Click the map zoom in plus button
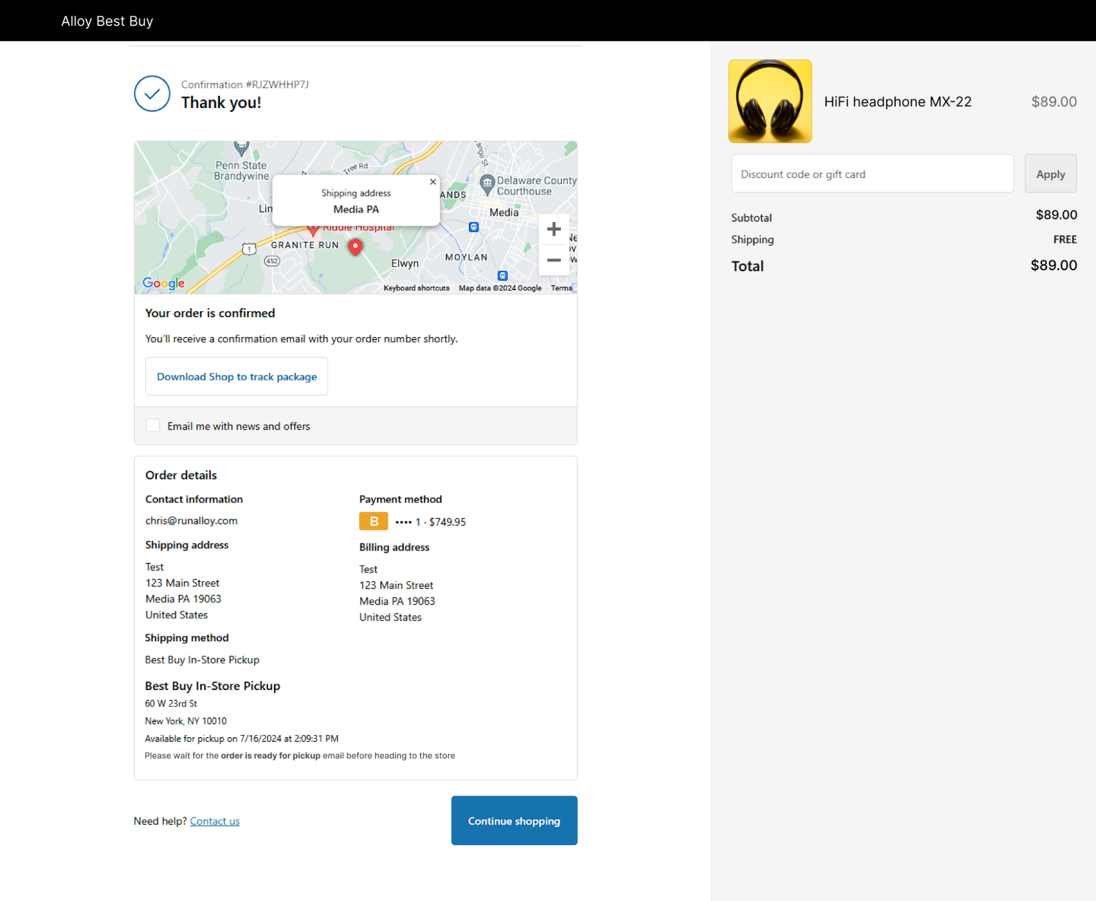1096x901 pixels. point(553,229)
